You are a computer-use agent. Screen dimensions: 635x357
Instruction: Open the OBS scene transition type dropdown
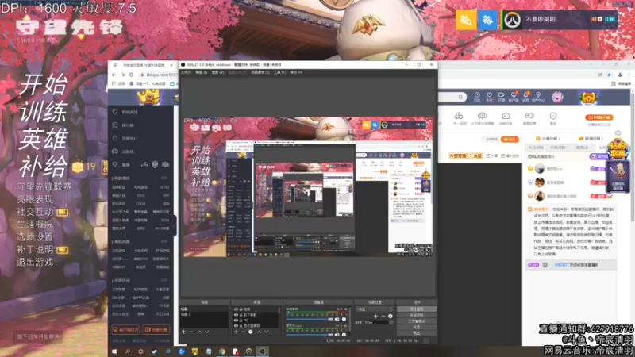(375, 309)
